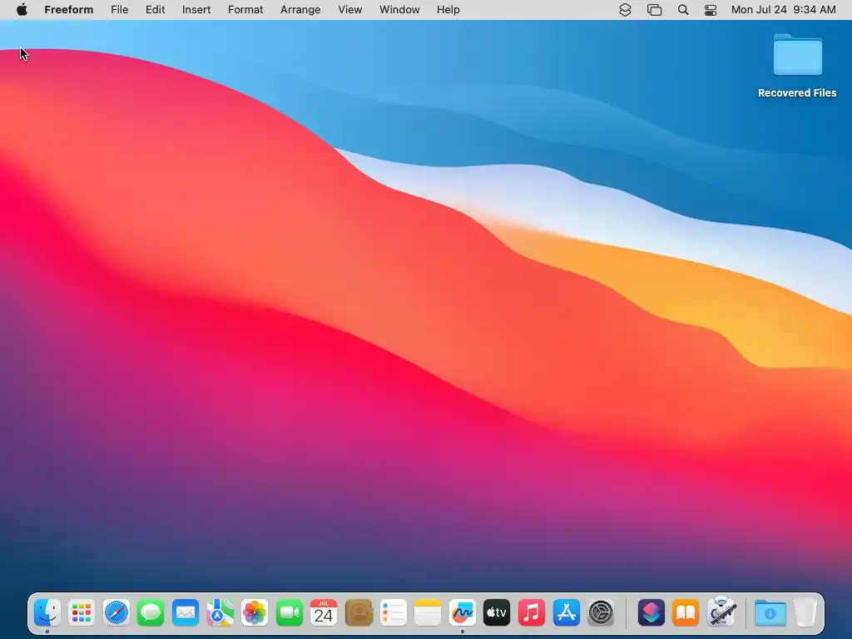Open Messages app in the Dock
This screenshot has height=639, width=852.
pyautogui.click(x=151, y=613)
